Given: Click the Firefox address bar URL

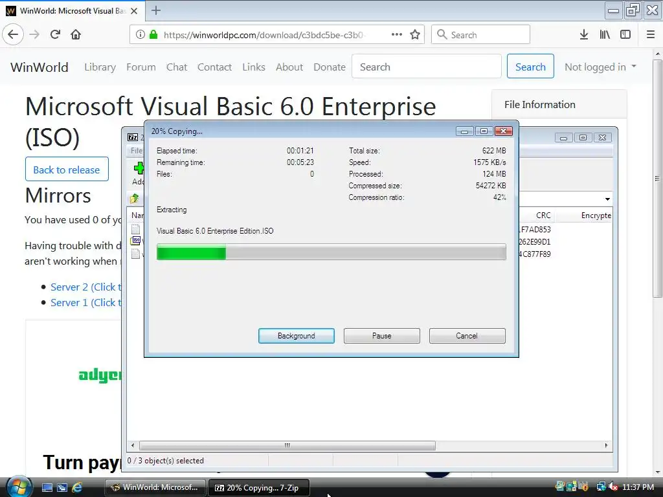Looking at the screenshot, I should (x=263, y=35).
